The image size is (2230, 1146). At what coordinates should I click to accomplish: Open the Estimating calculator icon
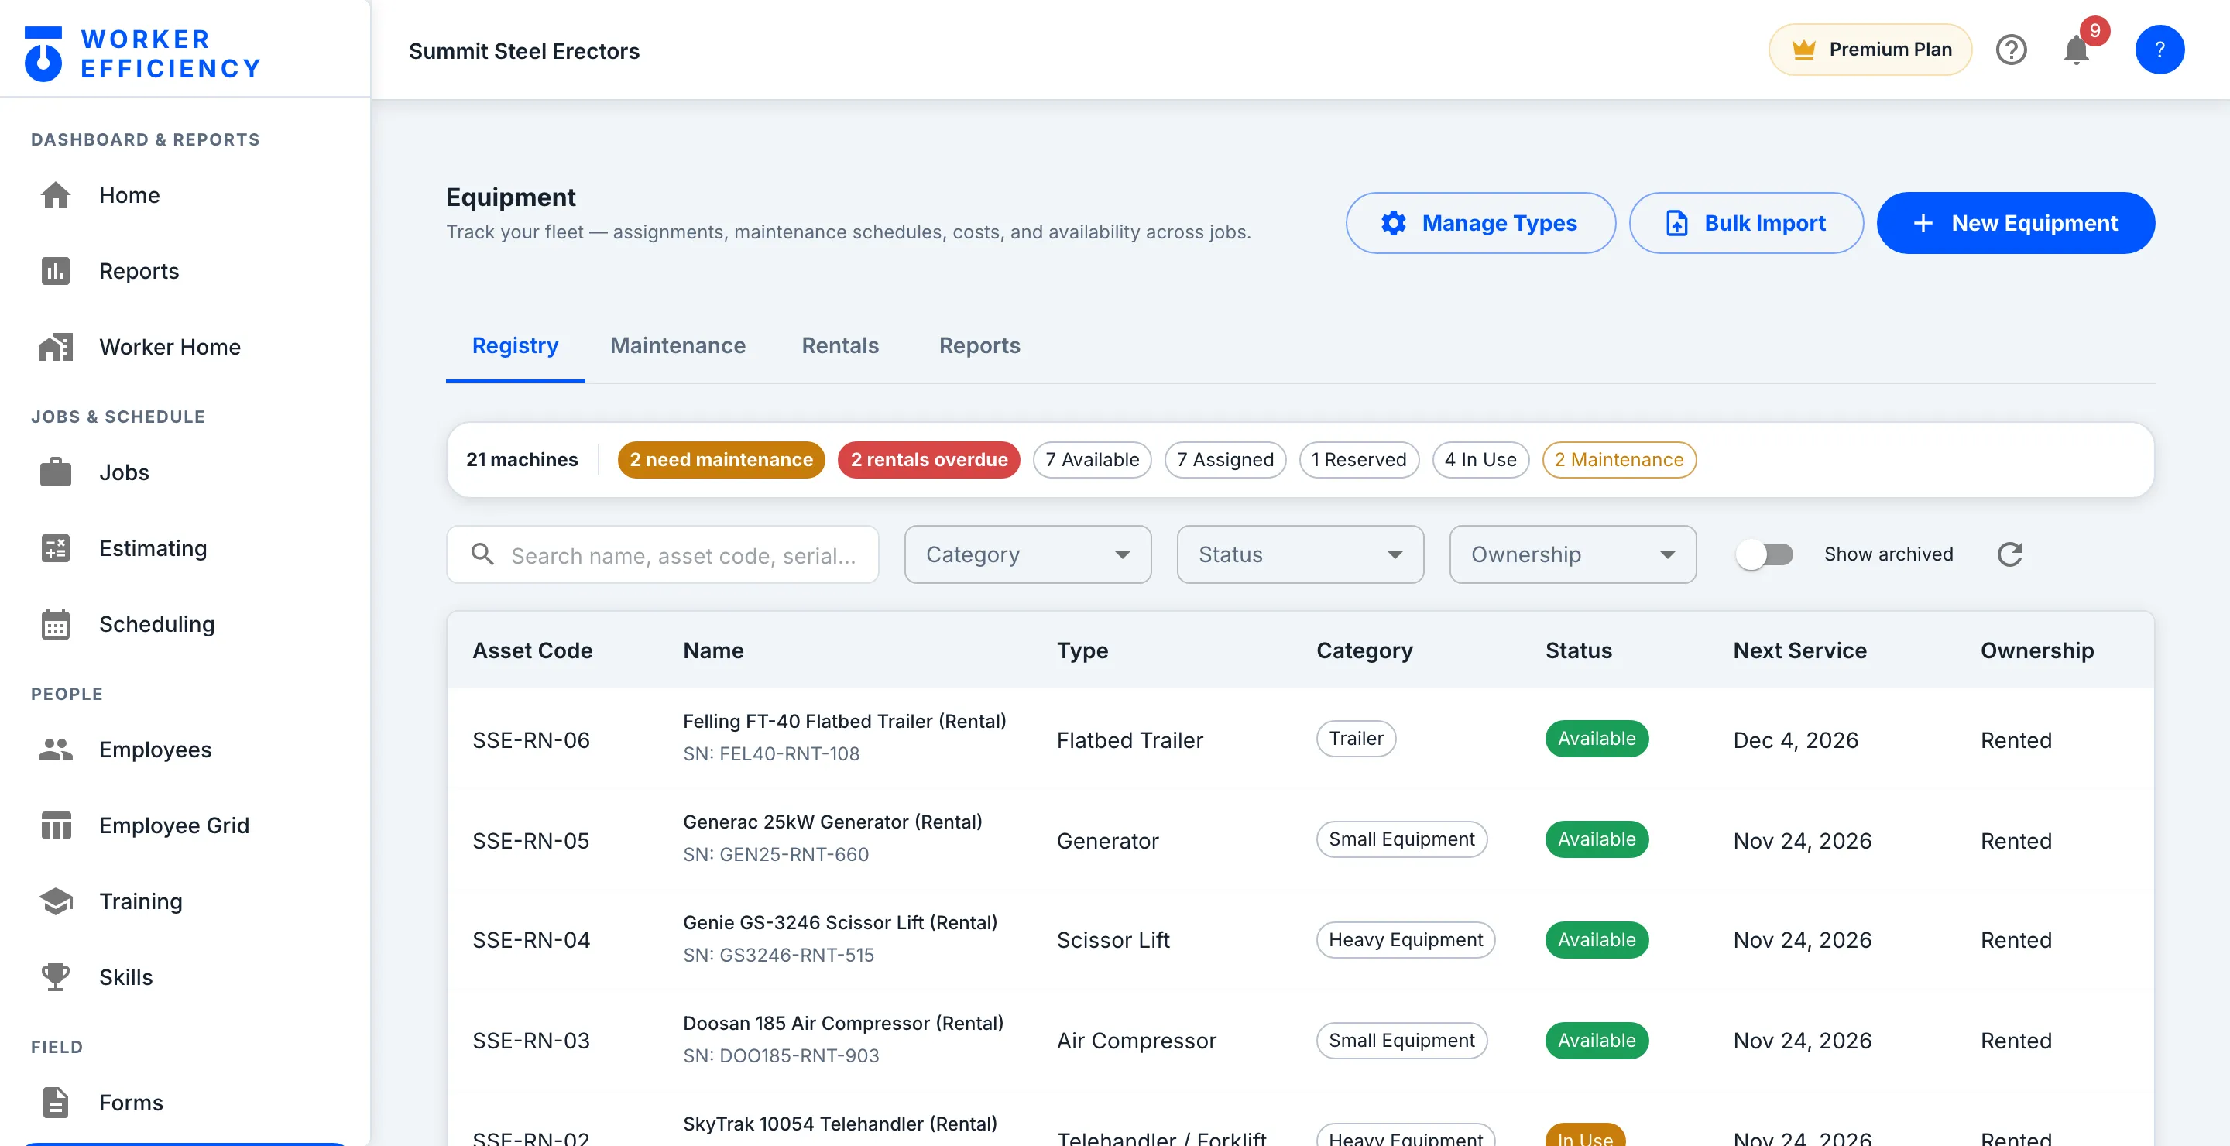(56, 548)
